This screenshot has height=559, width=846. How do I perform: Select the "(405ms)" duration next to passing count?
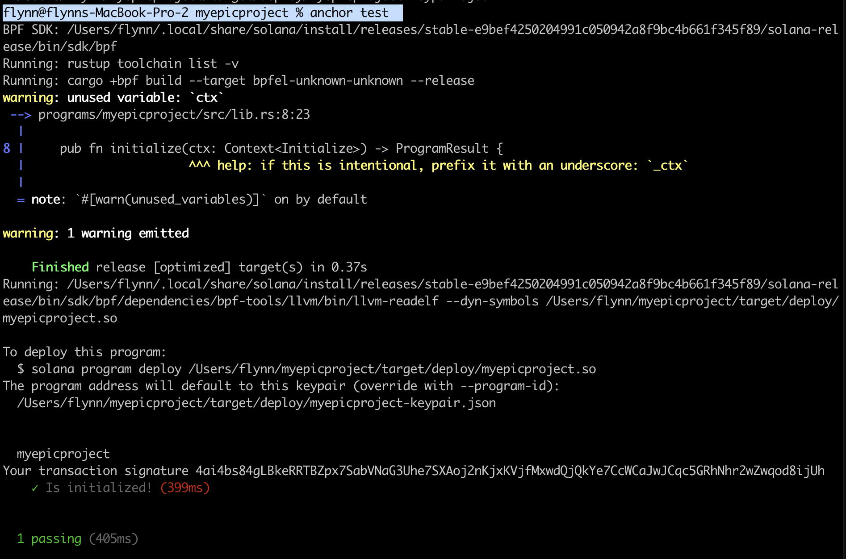point(113,538)
